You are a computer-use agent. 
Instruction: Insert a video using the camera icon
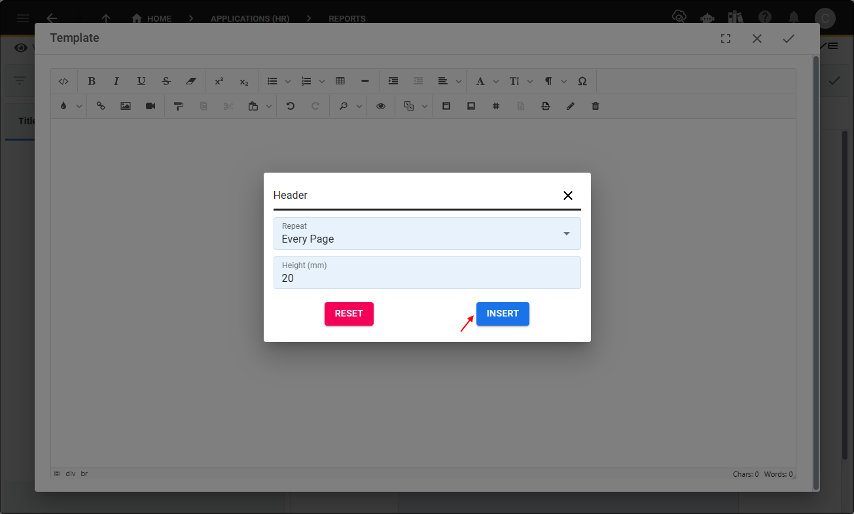150,105
